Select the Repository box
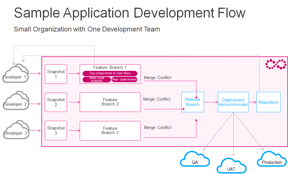The height and width of the screenshot is (174, 288). [x=268, y=102]
